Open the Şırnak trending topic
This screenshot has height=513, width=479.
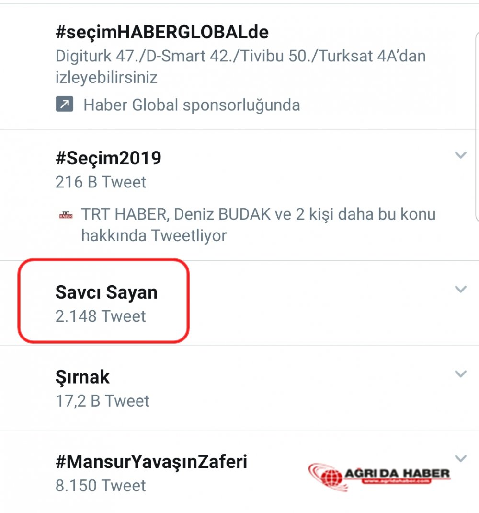(x=82, y=377)
